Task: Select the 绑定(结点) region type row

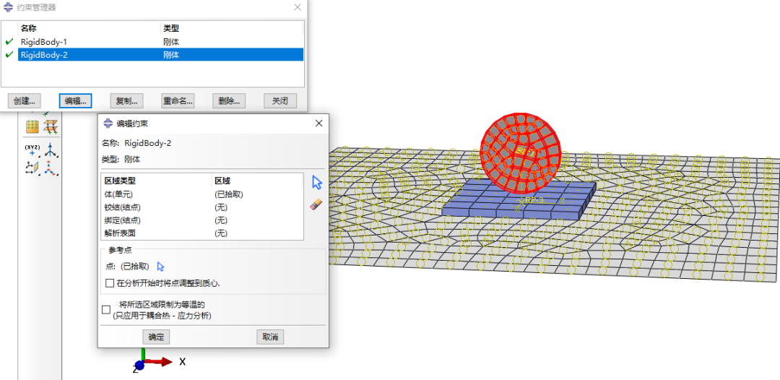Action: coord(202,220)
